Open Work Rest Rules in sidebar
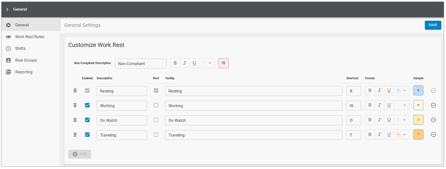Screen dimensions: 446x169 [29, 37]
